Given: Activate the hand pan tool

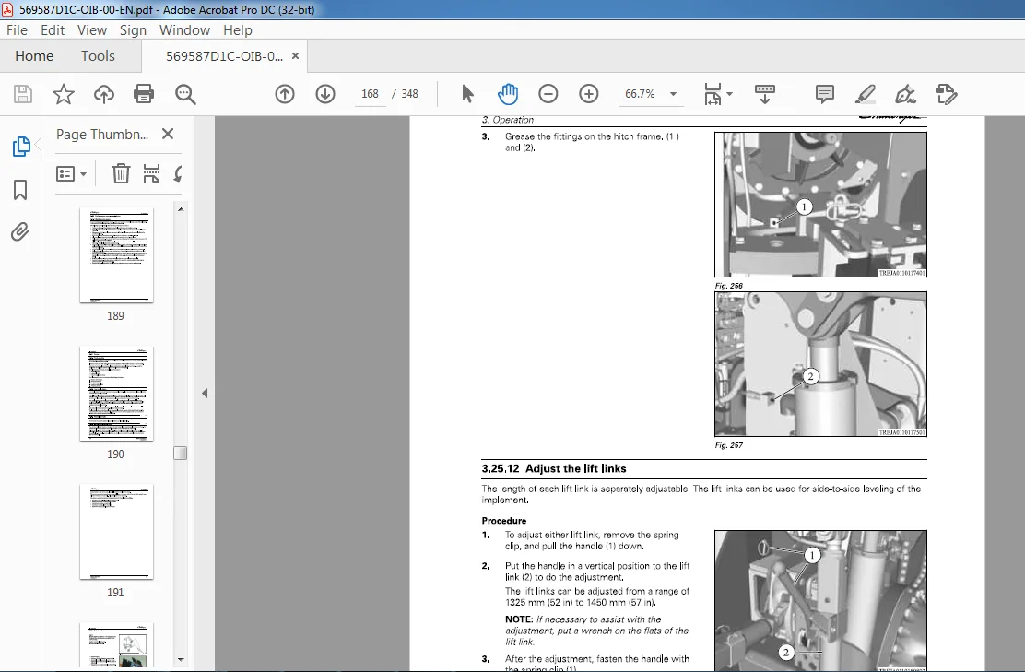Looking at the screenshot, I should pos(507,94).
